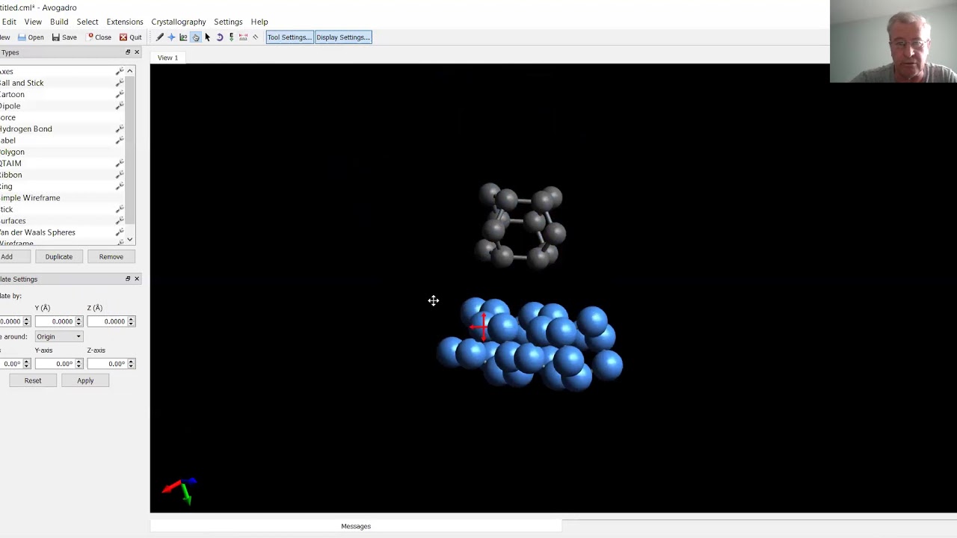Adjust the Z-axis rotation spinner arrows
The width and height of the screenshot is (957, 538).
[131, 364]
